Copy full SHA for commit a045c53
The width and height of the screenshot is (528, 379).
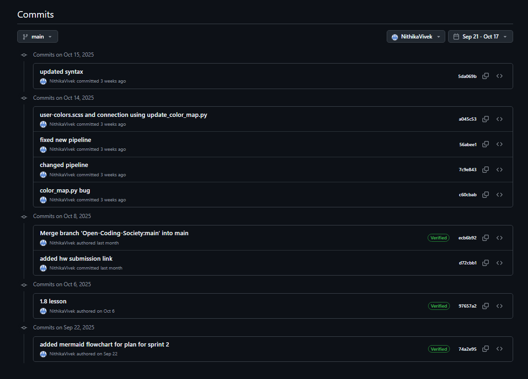point(486,119)
